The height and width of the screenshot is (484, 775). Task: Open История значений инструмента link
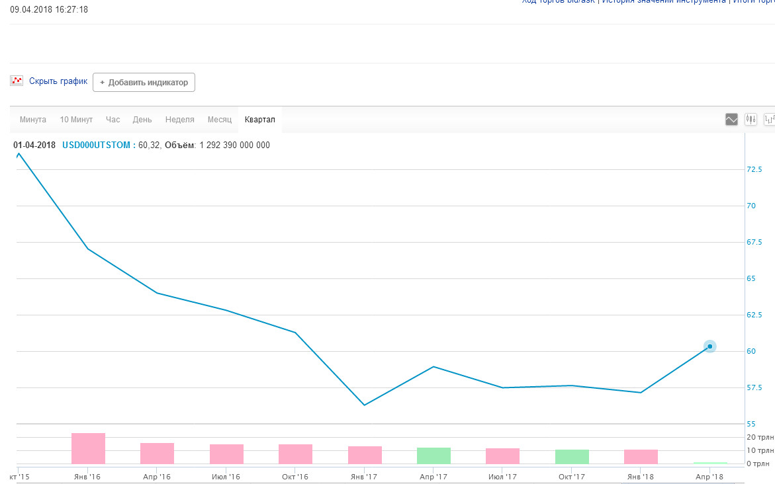(664, 1)
